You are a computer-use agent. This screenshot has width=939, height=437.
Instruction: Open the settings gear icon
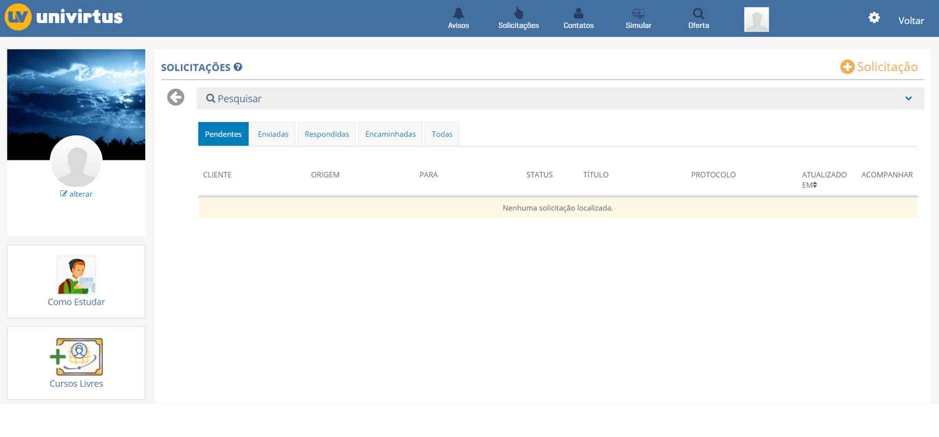pos(874,18)
